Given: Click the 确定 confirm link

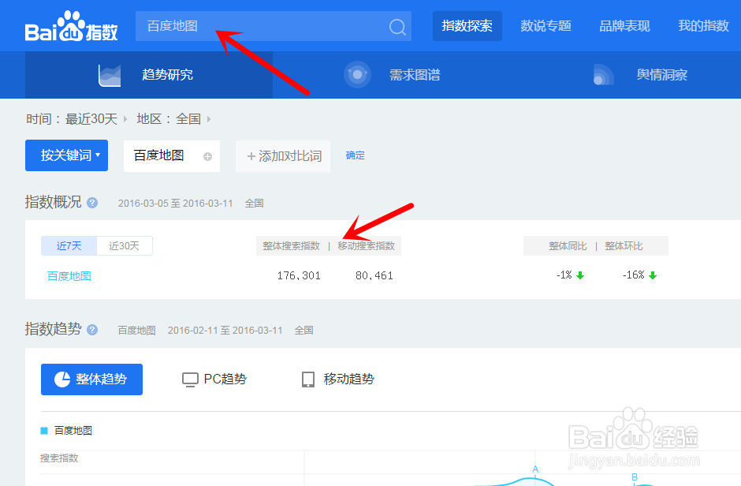Looking at the screenshot, I should pos(355,155).
